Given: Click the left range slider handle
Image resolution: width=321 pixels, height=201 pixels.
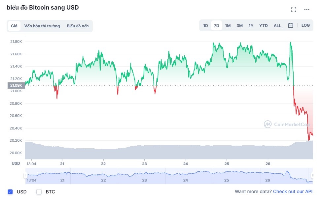Looking at the screenshot, I should [x=25, y=176].
